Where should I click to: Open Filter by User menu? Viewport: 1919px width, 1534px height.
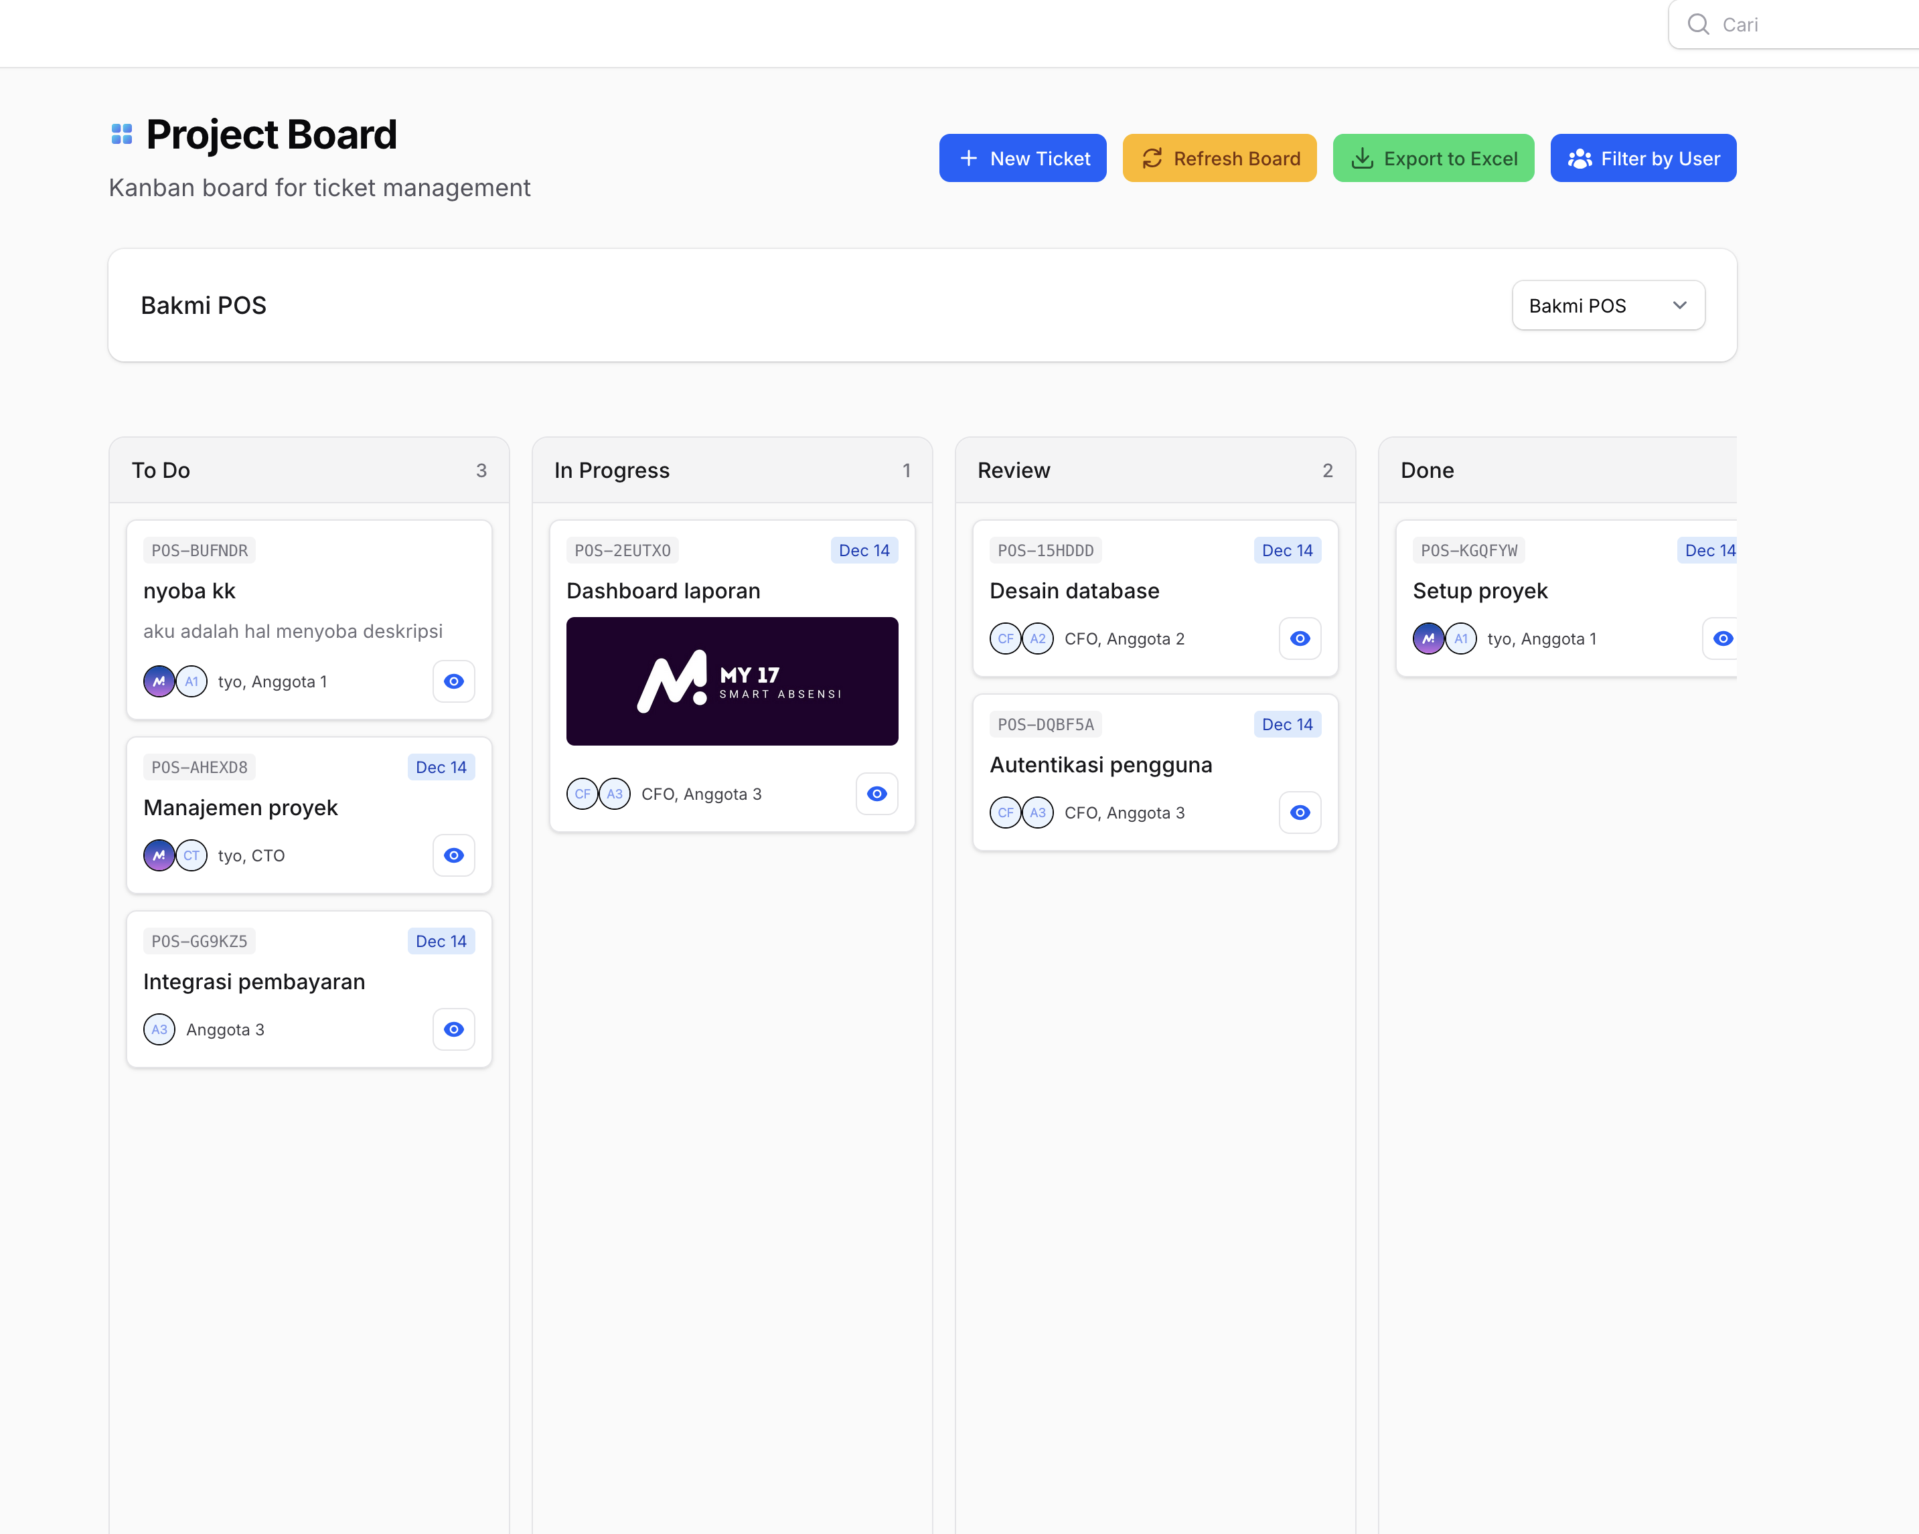pos(1642,159)
